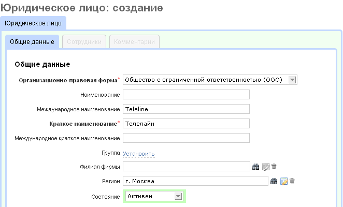Click Краткое наименование field with Телелайн
The height and width of the screenshot is (207, 343).
(186, 124)
